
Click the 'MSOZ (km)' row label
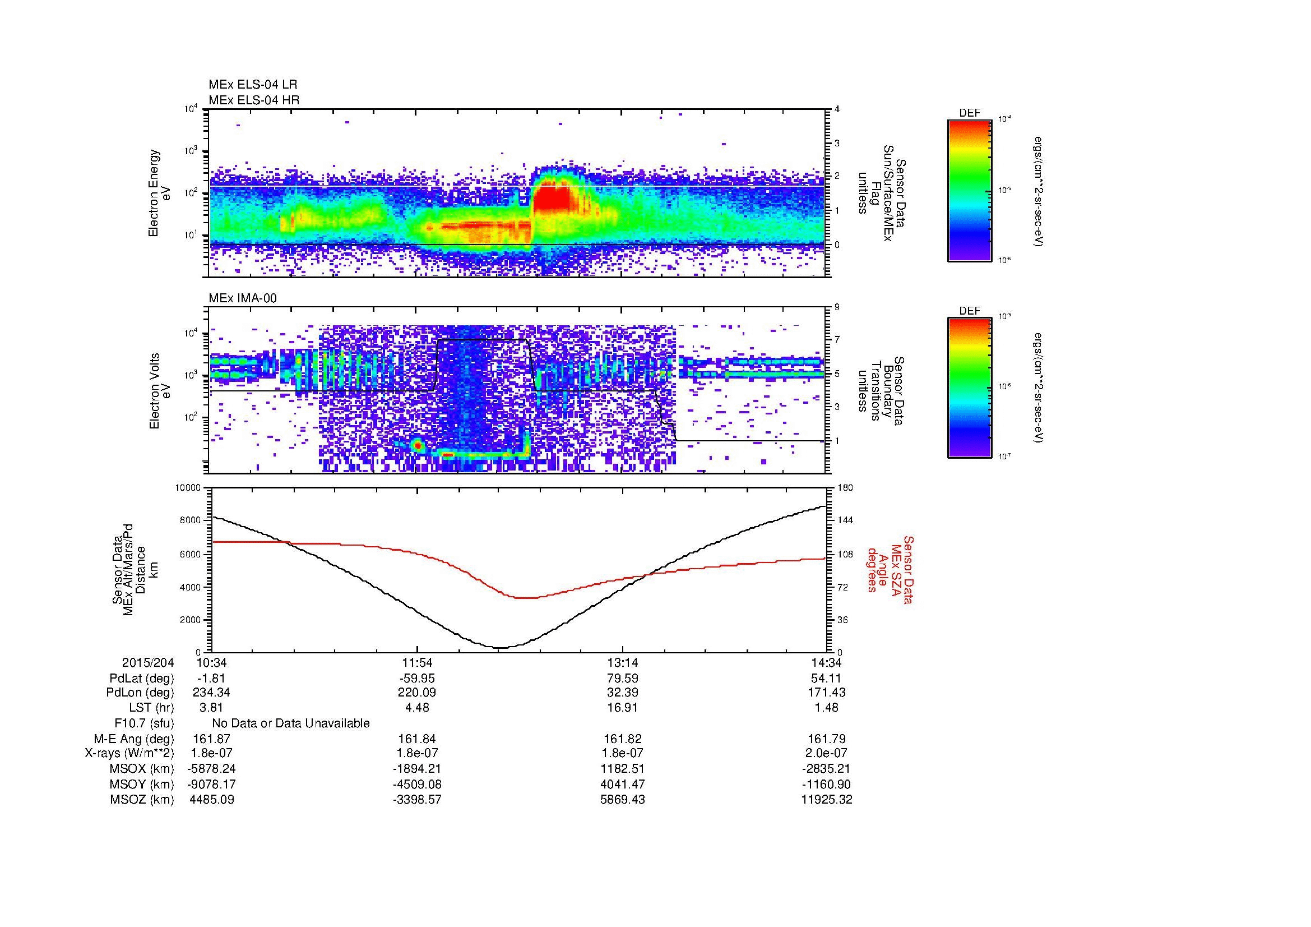(142, 800)
